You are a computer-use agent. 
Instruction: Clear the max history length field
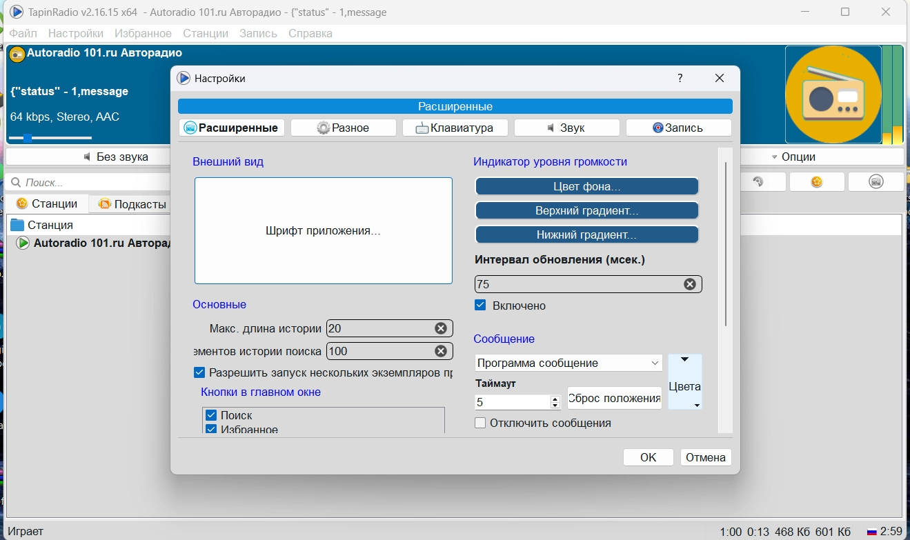click(441, 328)
